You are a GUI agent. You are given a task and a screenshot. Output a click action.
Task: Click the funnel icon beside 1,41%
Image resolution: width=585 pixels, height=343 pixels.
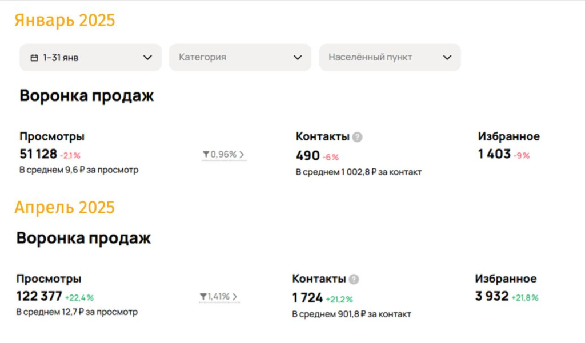click(x=203, y=297)
